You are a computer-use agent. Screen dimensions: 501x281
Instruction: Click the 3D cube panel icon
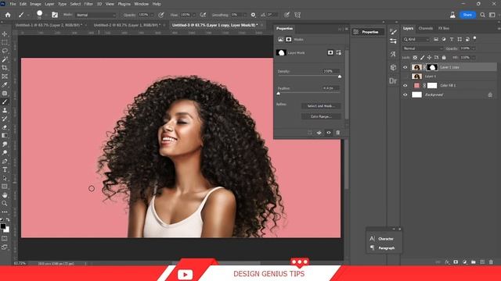[393, 68]
